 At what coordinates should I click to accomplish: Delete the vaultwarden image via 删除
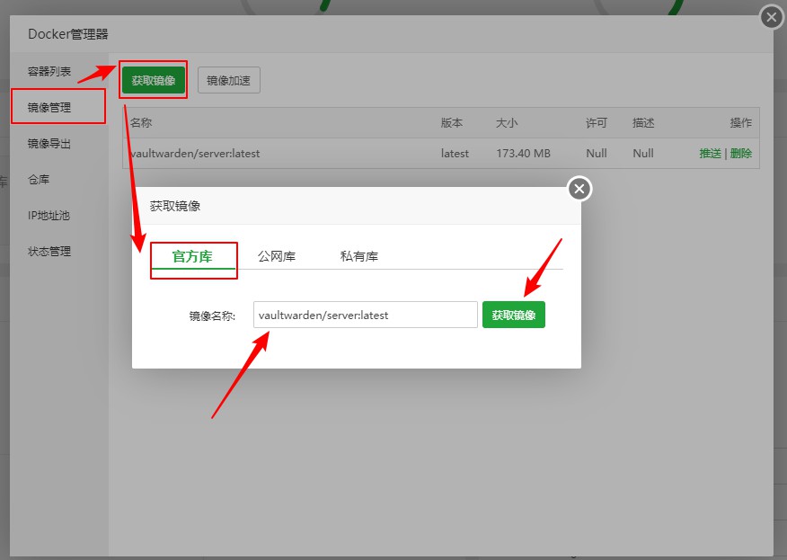point(741,154)
